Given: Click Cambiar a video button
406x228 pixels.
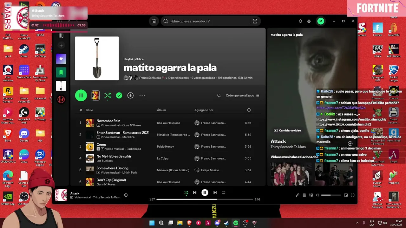Looking at the screenshot, I should tap(287, 130).
